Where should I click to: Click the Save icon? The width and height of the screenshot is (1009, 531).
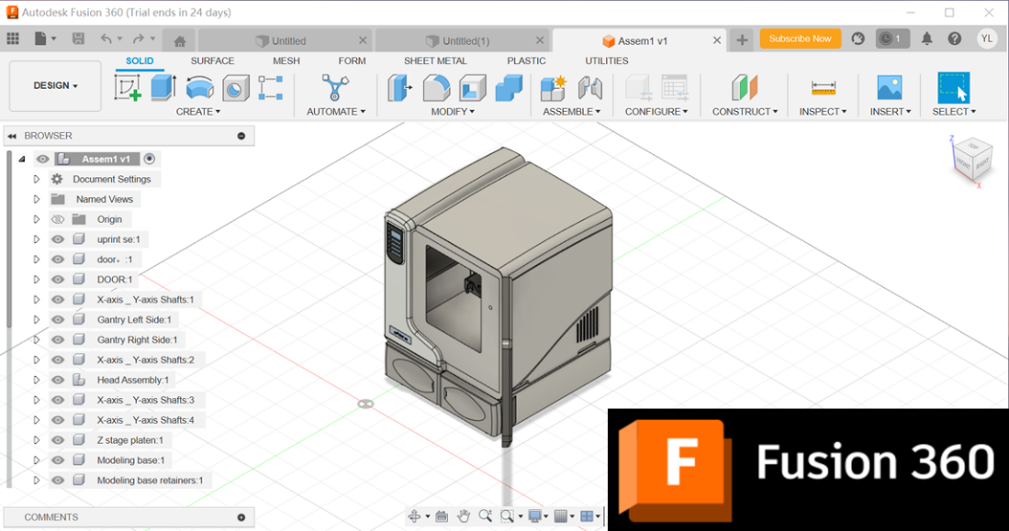tap(78, 39)
